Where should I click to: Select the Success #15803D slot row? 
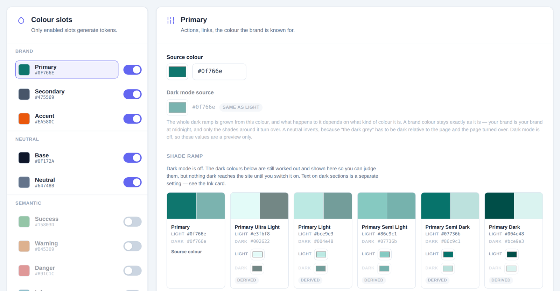67,221
